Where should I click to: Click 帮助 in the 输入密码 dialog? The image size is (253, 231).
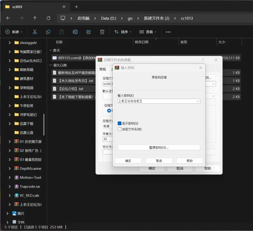pos(189,161)
